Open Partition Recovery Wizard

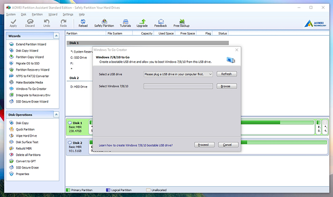point(32,70)
